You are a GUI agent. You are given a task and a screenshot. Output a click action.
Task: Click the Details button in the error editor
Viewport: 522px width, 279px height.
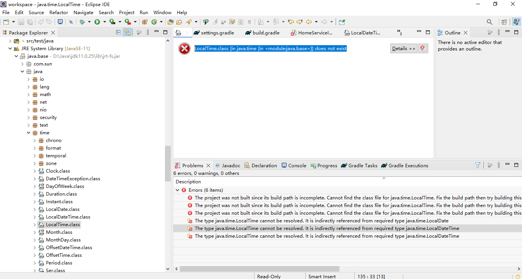click(403, 48)
